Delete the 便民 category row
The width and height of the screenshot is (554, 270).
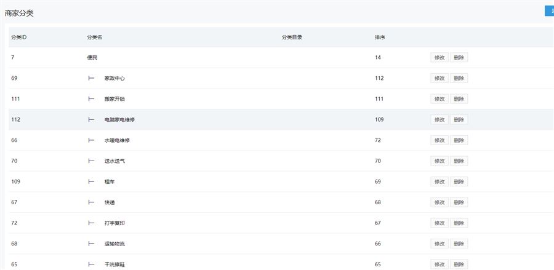[459, 57]
